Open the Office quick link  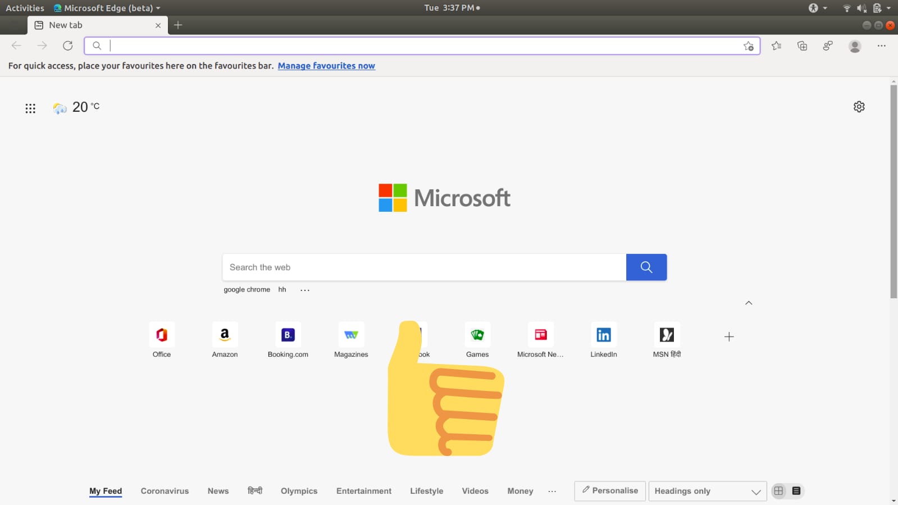(162, 340)
